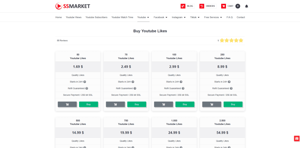
Task: Open Youtube Watch Time page
Action: [x=122, y=17]
